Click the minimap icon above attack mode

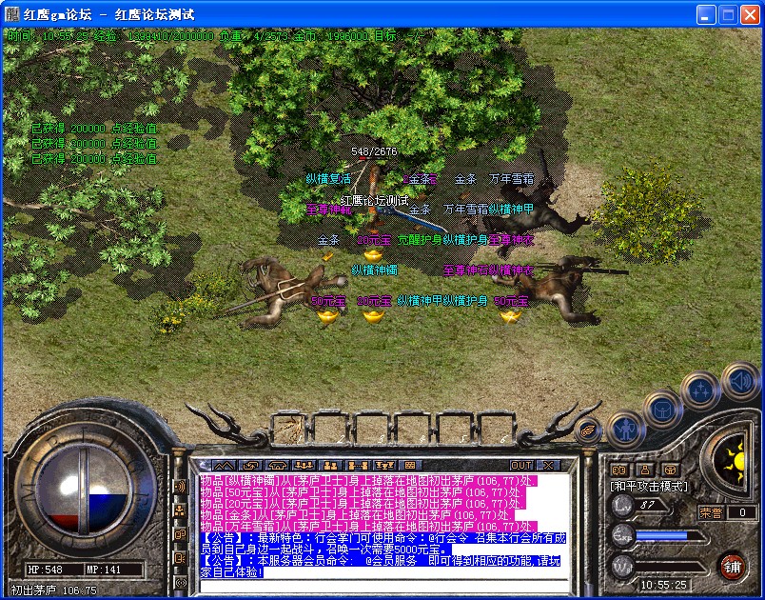(x=619, y=470)
